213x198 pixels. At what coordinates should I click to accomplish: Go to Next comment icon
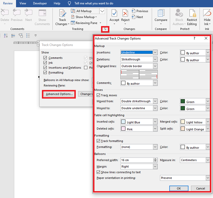[x=28, y=13]
